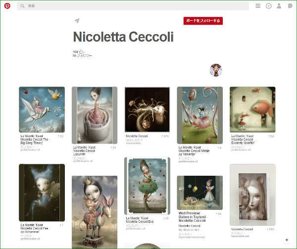
Task: Click the red follow board button
Action: coord(203,21)
